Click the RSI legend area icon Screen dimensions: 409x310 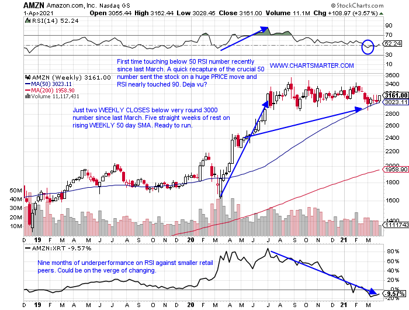tap(27, 20)
